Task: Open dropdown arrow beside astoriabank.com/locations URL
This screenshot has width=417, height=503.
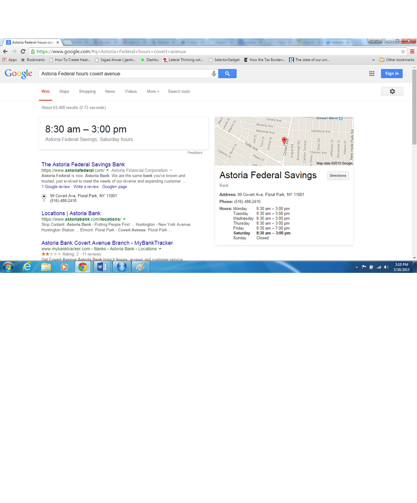Action: pyautogui.click(x=124, y=219)
